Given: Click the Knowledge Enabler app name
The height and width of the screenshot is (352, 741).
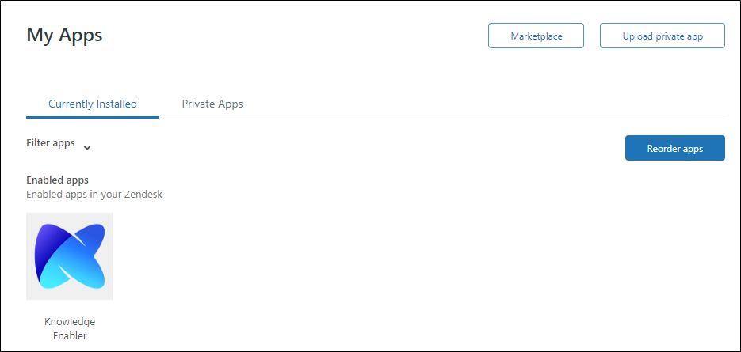Looking at the screenshot, I should click(70, 329).
